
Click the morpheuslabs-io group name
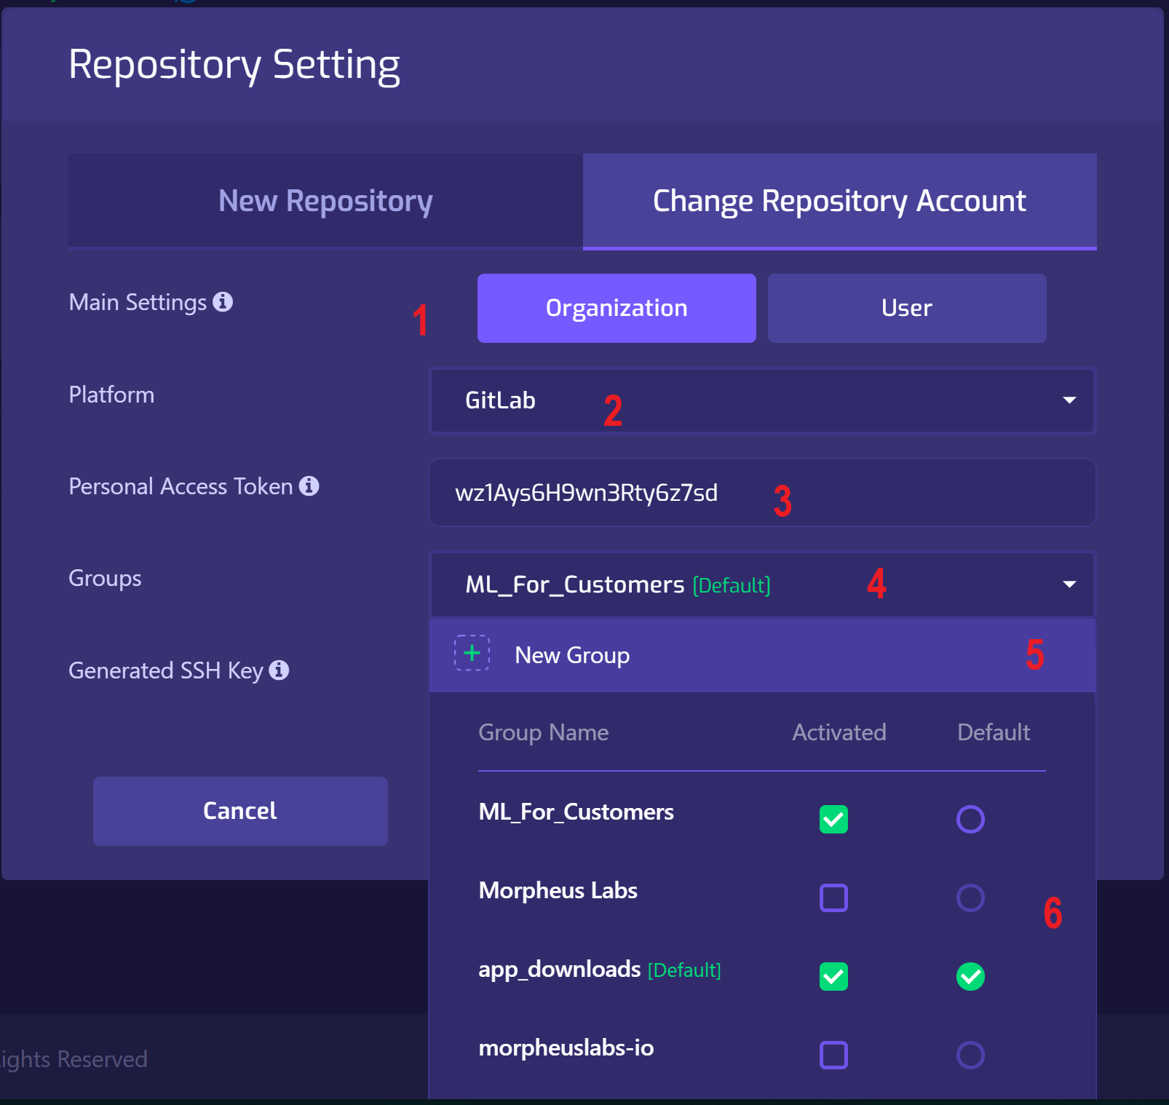[x=566, y=1047]
